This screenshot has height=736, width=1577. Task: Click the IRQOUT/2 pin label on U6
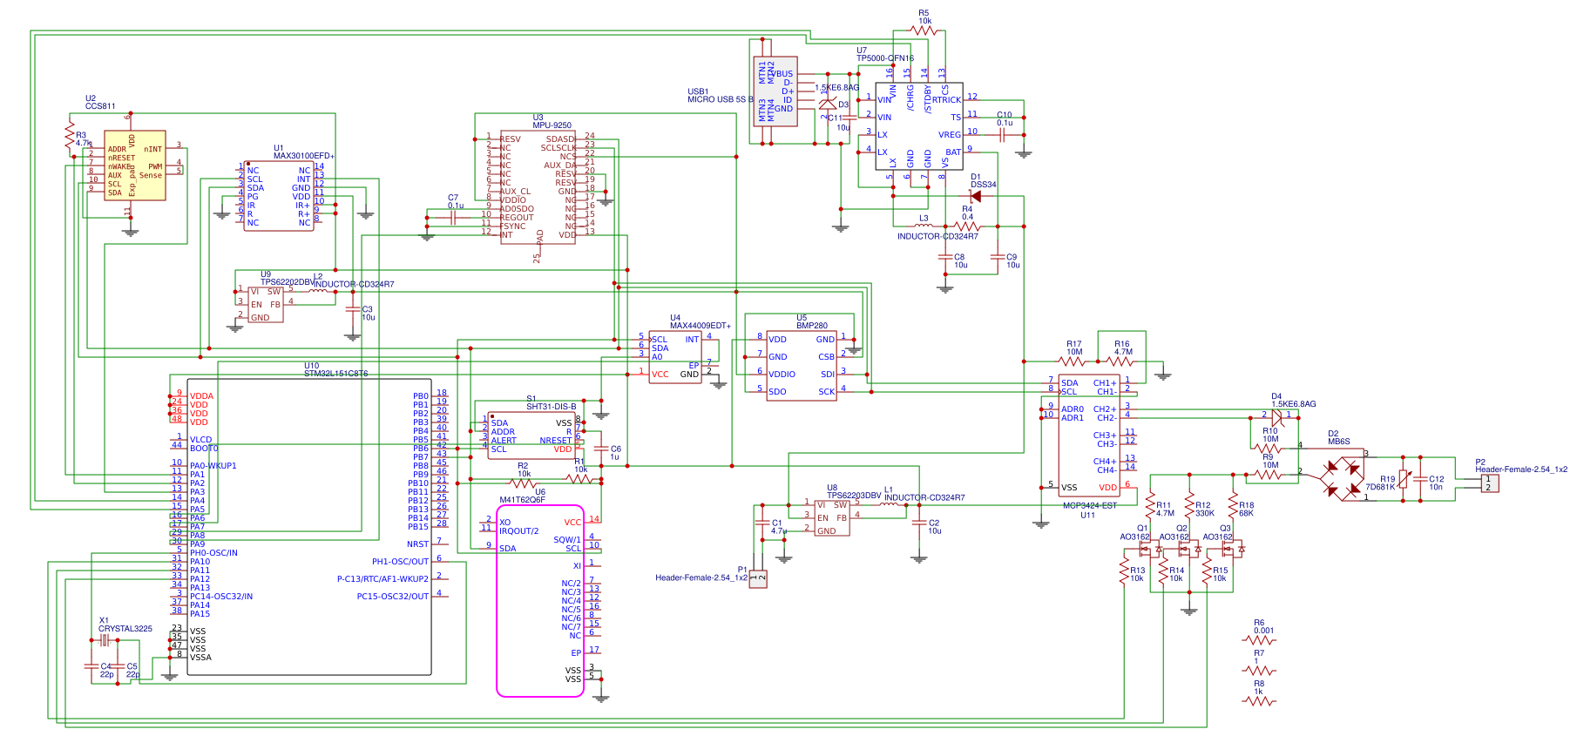click(x=518, y=530)
